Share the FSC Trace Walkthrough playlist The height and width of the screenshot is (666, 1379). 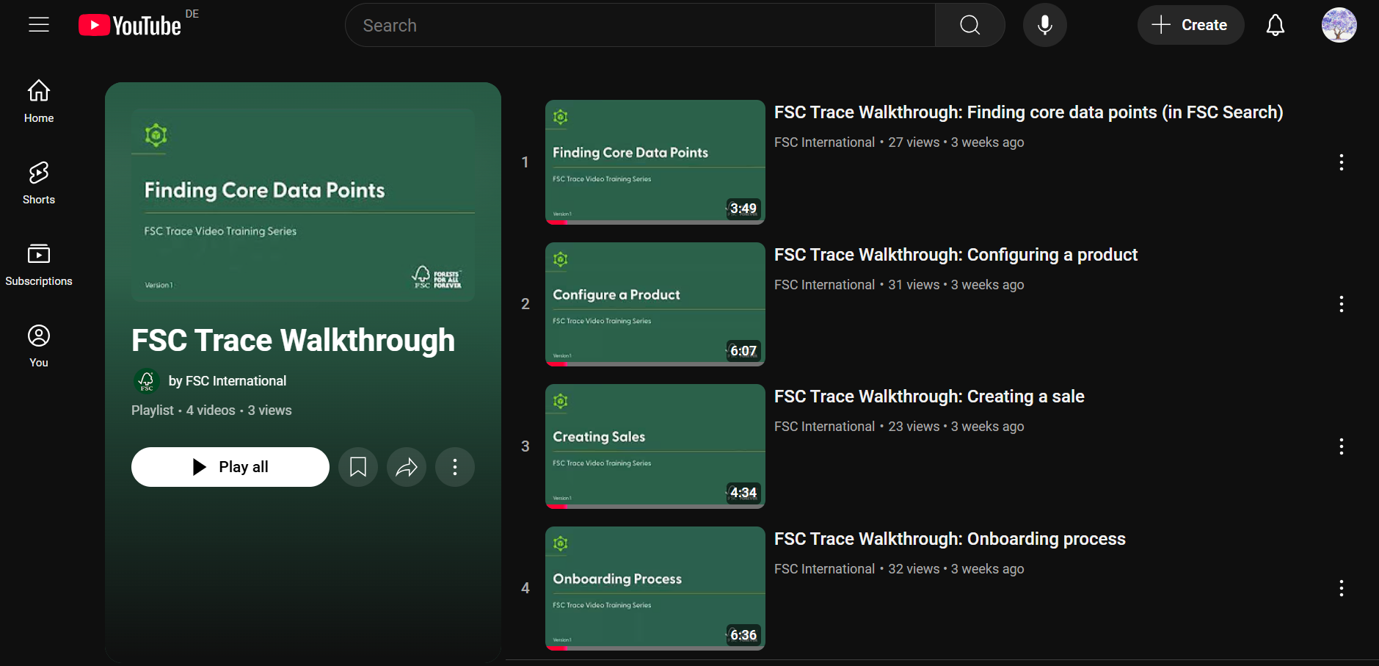(x=406, y=466)
